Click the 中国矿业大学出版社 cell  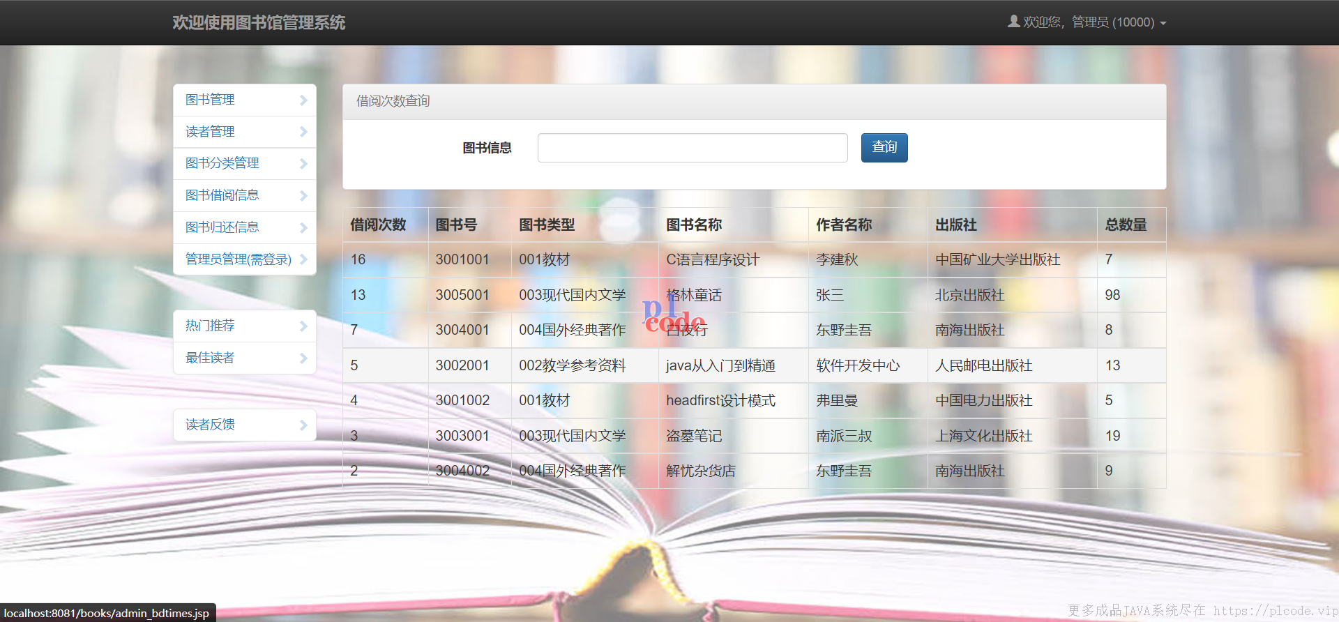pyautogui.click(x=1012, y=260)
